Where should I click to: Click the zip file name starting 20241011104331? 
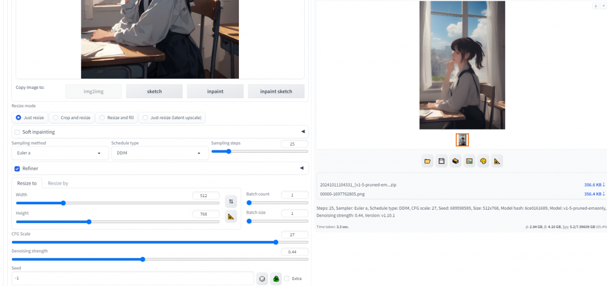pyautogui.click(x=358, y=185)
